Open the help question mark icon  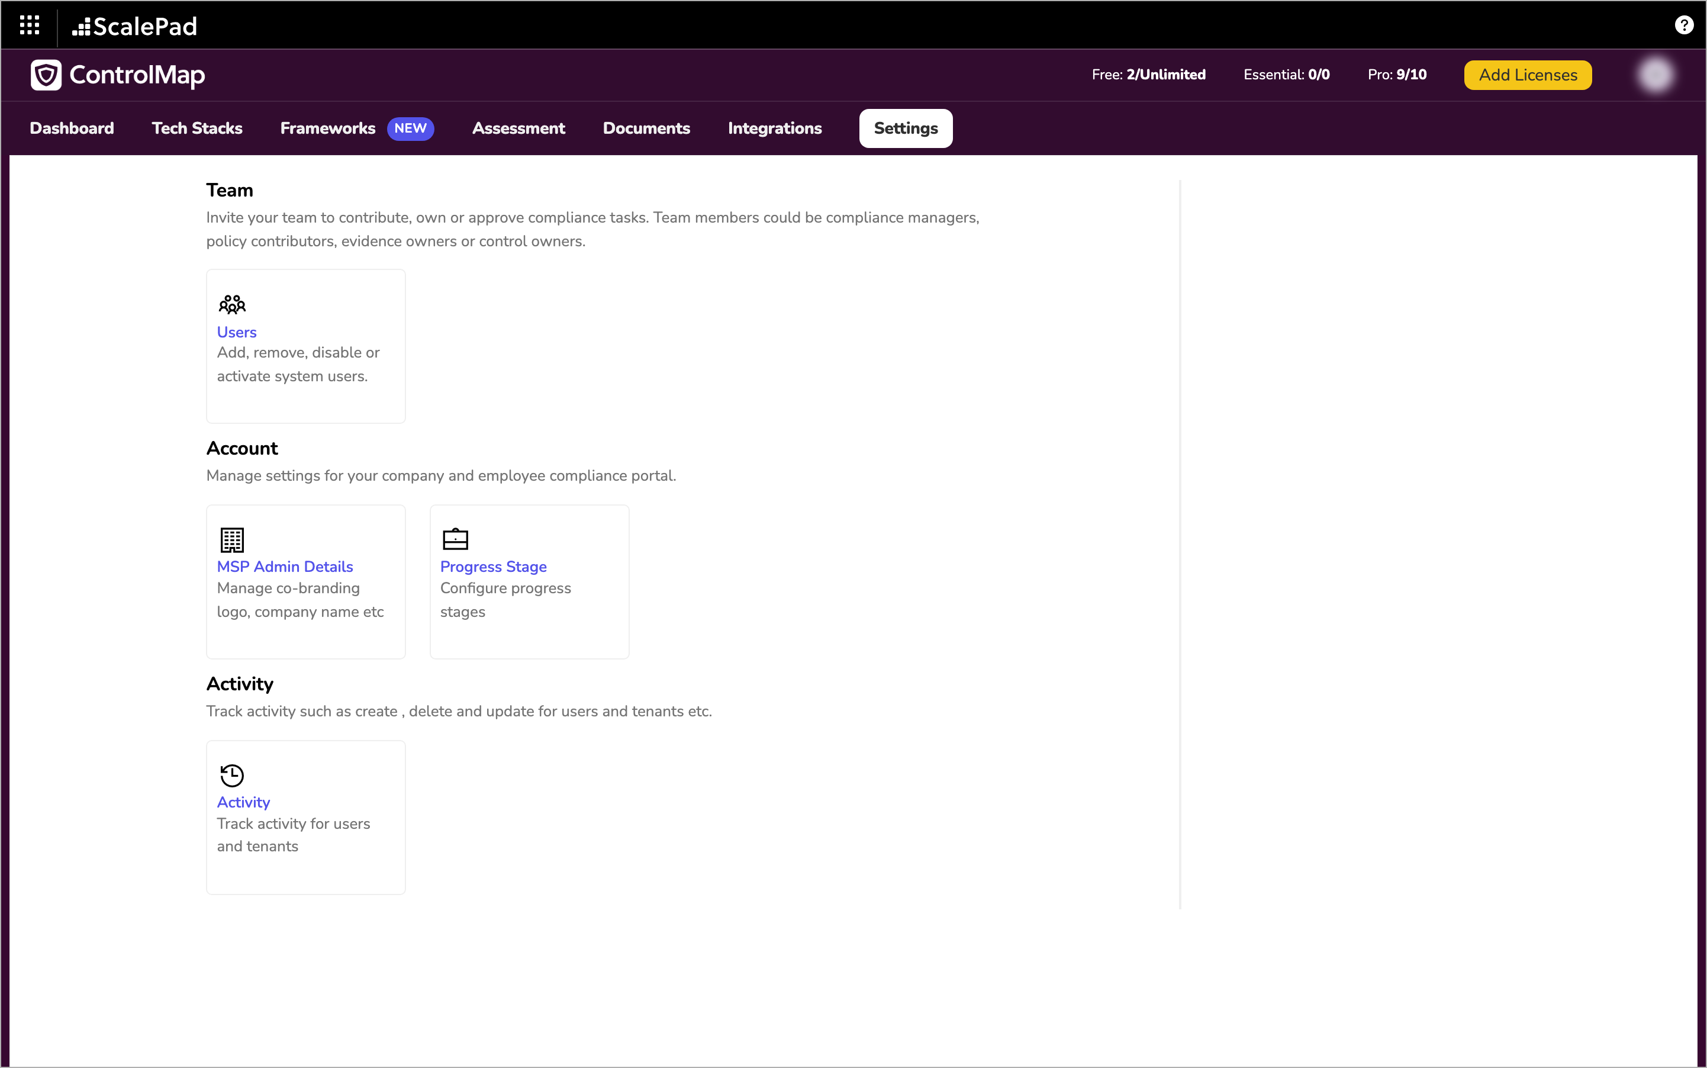click(x=1684, y=25)
